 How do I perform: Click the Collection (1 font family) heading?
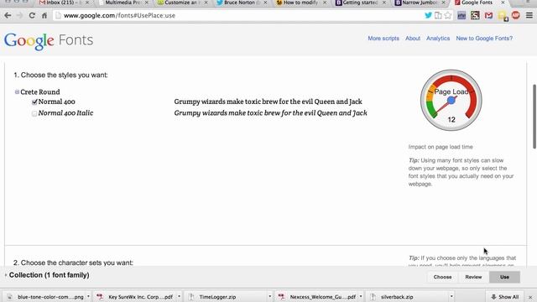point(49,275)
